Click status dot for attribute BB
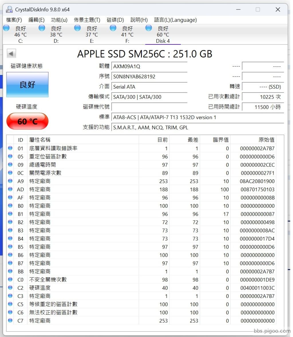Image resolution: width=293 pixels, height=337 pixels. pyautogui.click(x=10, y=271)
